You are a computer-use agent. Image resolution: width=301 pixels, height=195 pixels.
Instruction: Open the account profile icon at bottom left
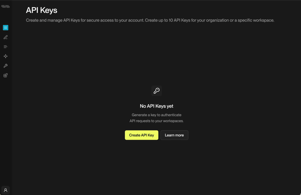(x=5, y=190)
